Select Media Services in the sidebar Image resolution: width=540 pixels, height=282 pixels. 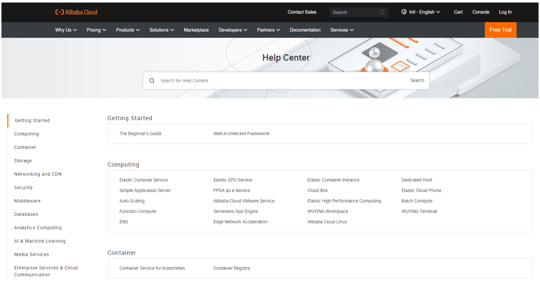(32, 255)
